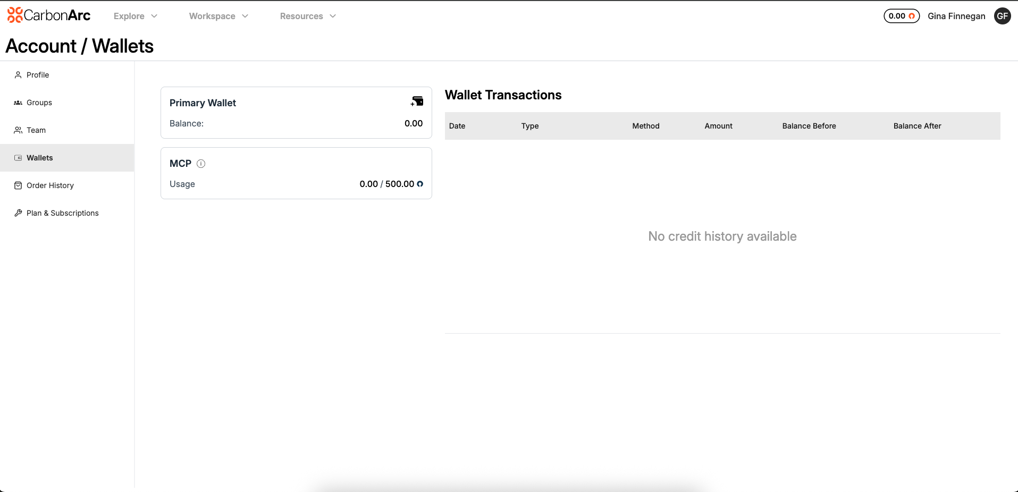1018x492 pixels.
Task: Click the 0.00 credit balance pill
Action: (901, 16)
